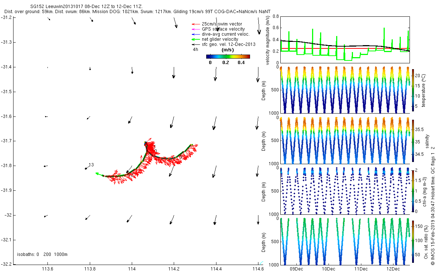Click the '0.8' tick on the velocity magnitude axis
The height and width of the screenshot is (273, 438).
pos(276,17)
